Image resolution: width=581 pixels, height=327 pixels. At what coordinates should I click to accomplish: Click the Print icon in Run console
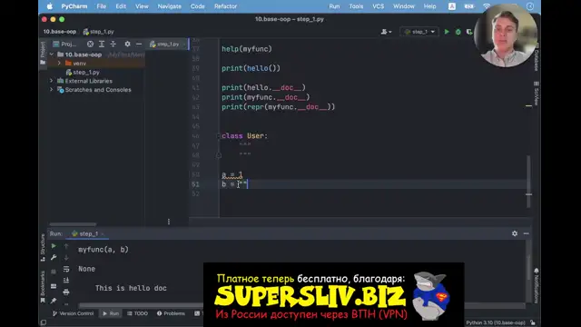pos(66,292)
